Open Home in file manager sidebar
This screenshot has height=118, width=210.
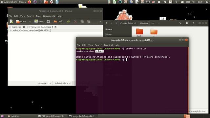click(x=109, y=34)
